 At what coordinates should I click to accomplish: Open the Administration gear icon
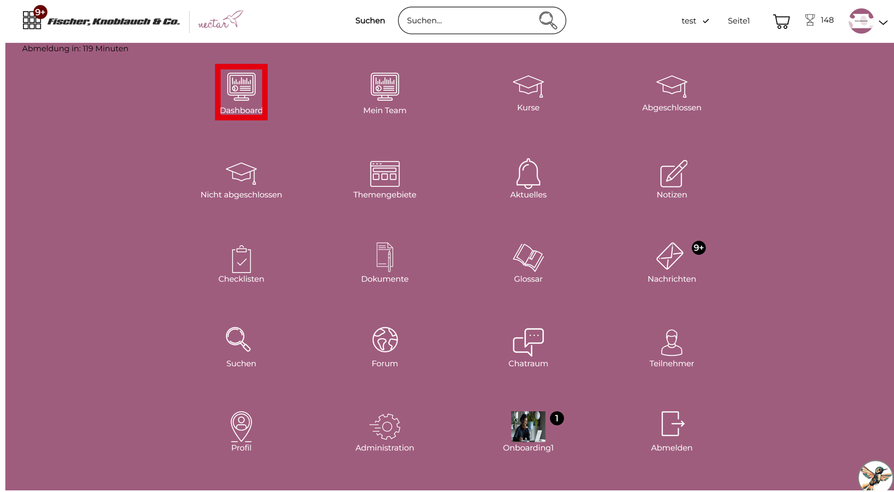385,427
